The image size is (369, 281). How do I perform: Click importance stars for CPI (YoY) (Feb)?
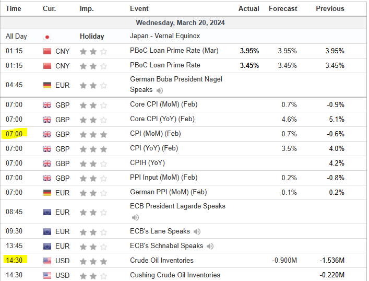(x=93, y=149)
